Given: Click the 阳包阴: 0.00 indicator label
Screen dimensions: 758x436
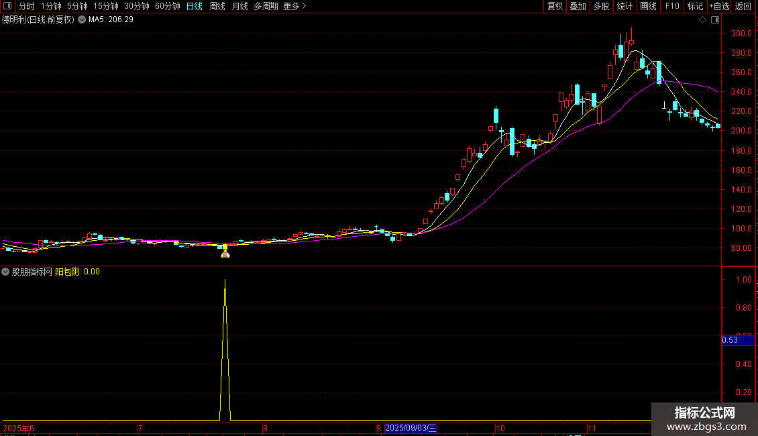Looking at the screenshot, I should point(77,272).
